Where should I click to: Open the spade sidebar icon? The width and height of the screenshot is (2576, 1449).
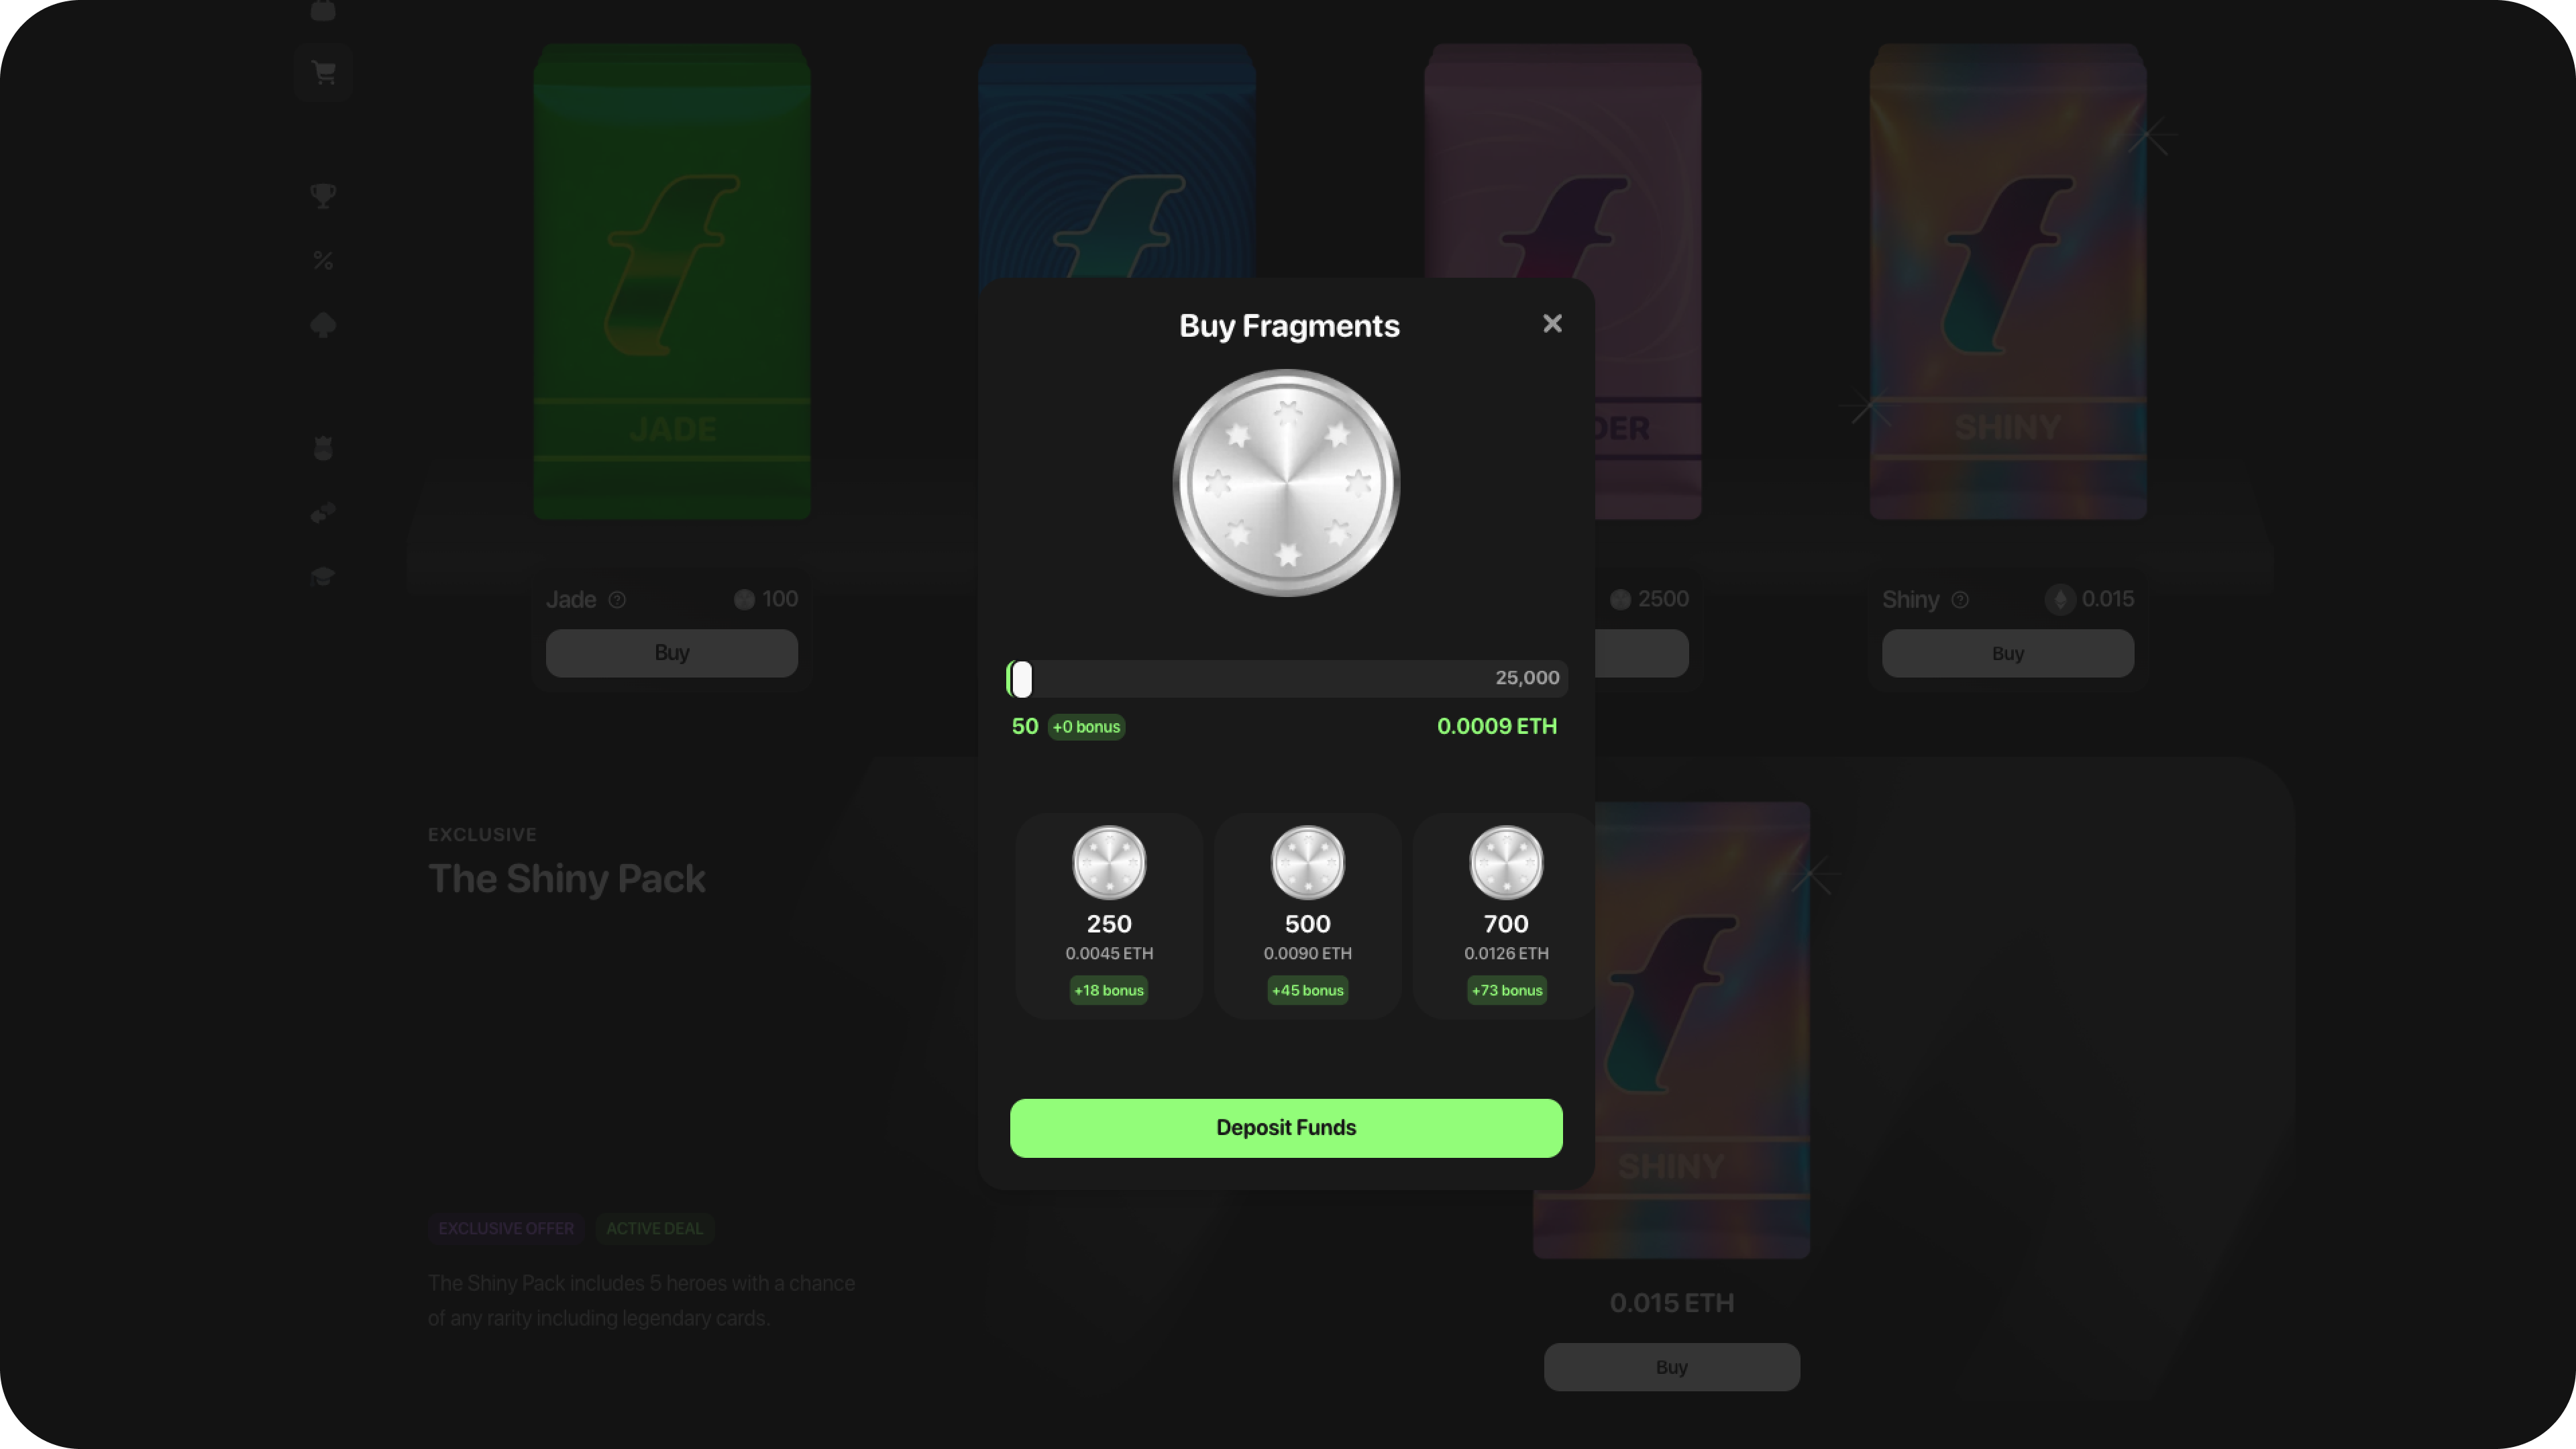pos(323,325)
